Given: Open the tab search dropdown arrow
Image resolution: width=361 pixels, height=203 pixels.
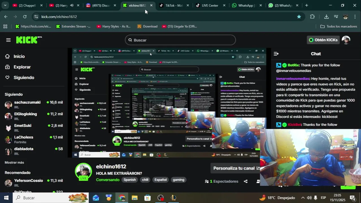Looking at the screenshot, I should pos(5,5).
